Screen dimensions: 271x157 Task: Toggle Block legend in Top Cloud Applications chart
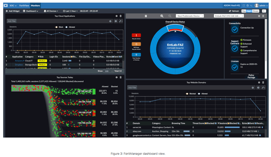click(x=59, y=27)
